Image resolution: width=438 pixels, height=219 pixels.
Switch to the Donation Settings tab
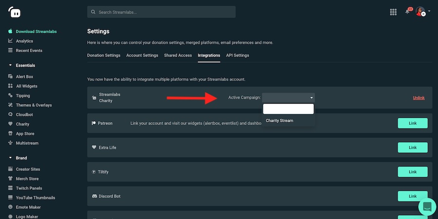point(104,55)
